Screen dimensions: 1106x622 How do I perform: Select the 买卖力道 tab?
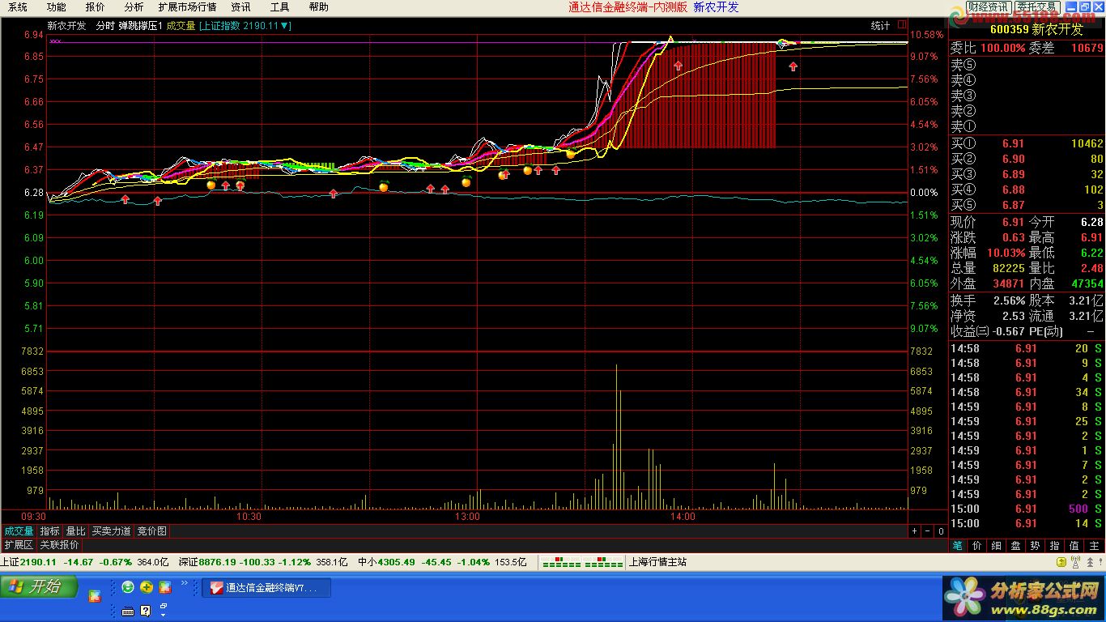coord(111,531)
